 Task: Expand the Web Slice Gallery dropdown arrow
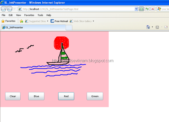(x=93, y=21)
